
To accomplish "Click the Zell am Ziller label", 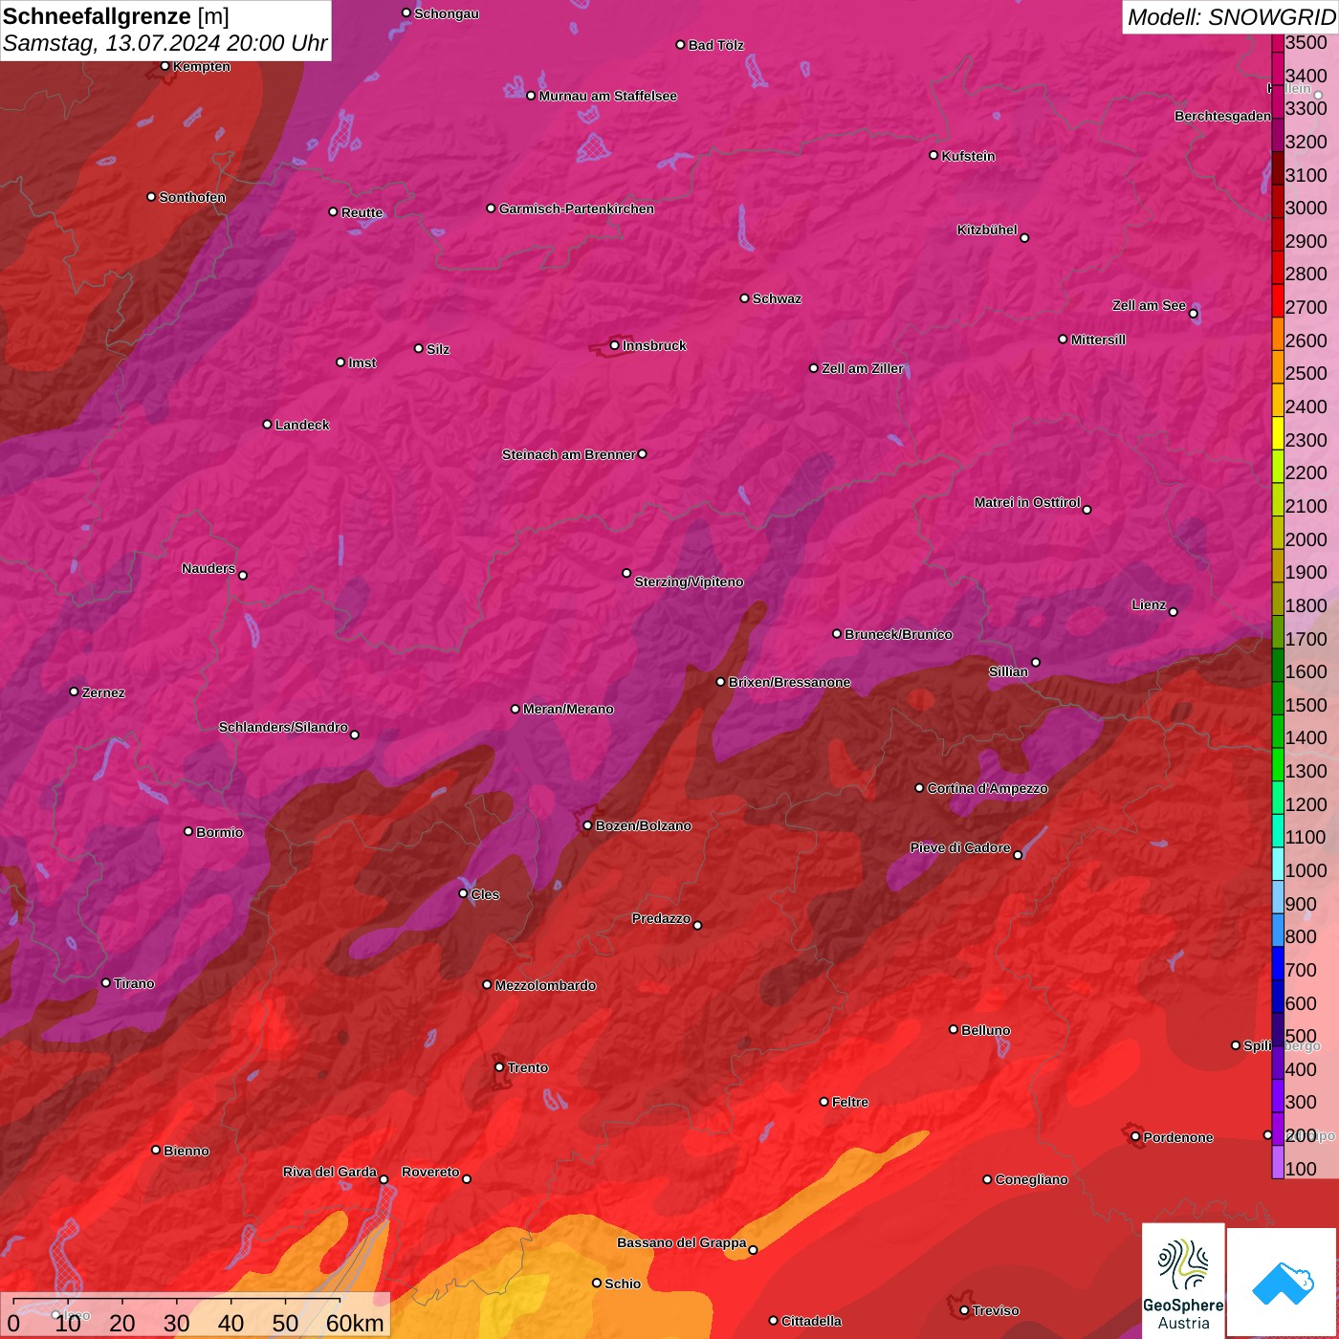I will 862,368.
